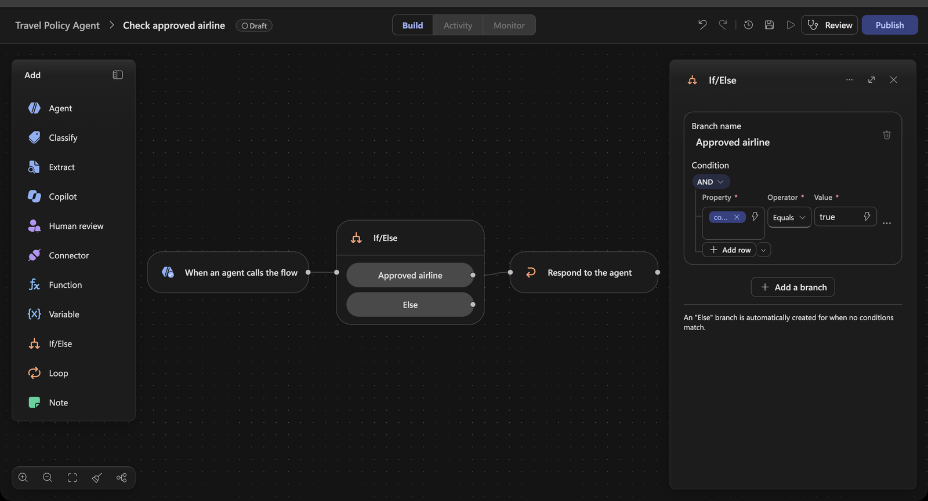
Task: Add an Extract node
Action: coord(74,167)
